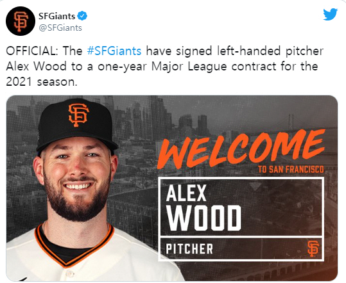
Task: Follow the #SFGiants hashtag link
Action: (x=114, y=51)
